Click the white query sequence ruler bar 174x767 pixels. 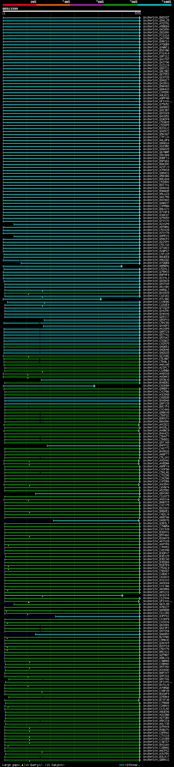[x=72, y=11]
